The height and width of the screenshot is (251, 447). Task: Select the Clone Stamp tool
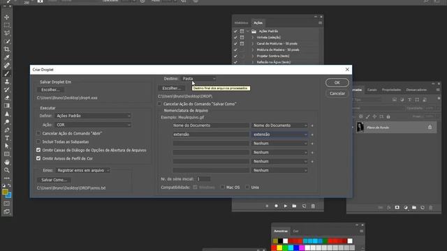pyautogui.click(x=6, y=82)
